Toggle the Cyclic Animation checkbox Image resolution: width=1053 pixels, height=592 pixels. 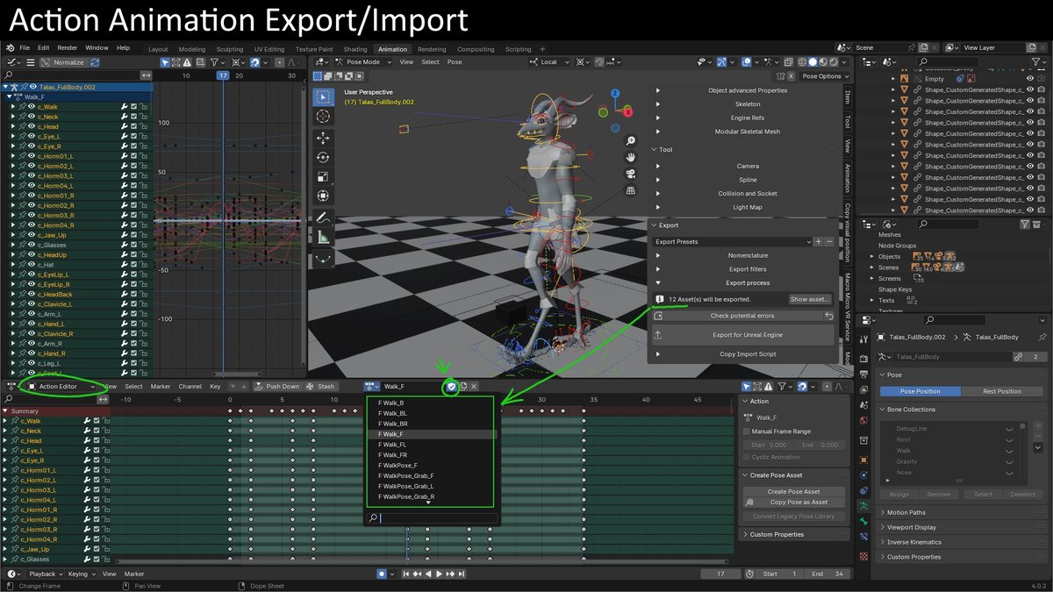pos(747,457)
